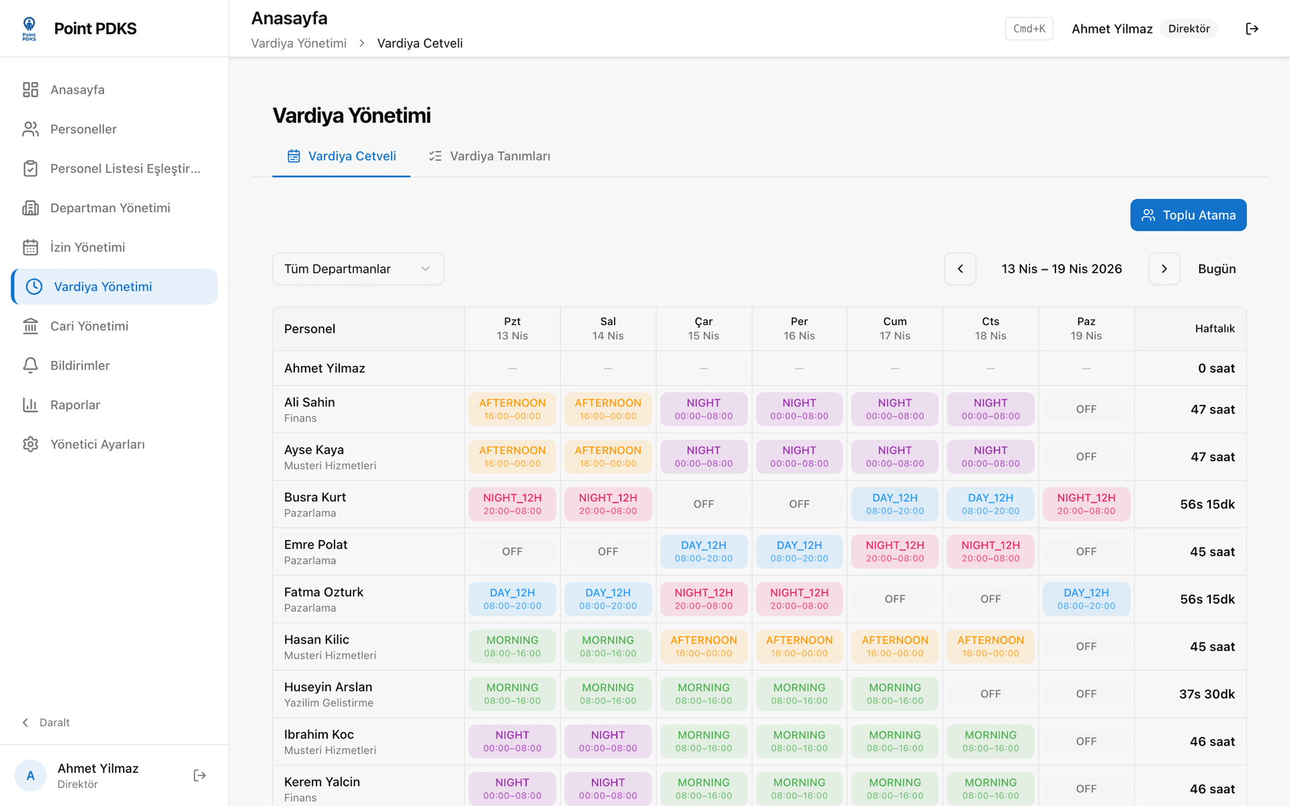Open Raporlar chart icon
Image resolution: width=1290 pixels, height=806 pixels.
(30, 405)
